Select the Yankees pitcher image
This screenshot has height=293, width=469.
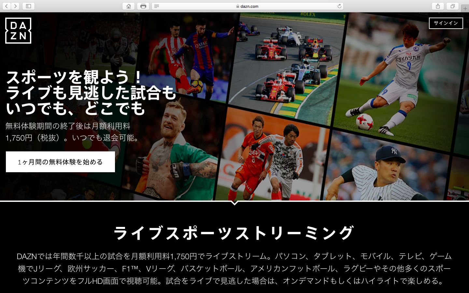388,169
